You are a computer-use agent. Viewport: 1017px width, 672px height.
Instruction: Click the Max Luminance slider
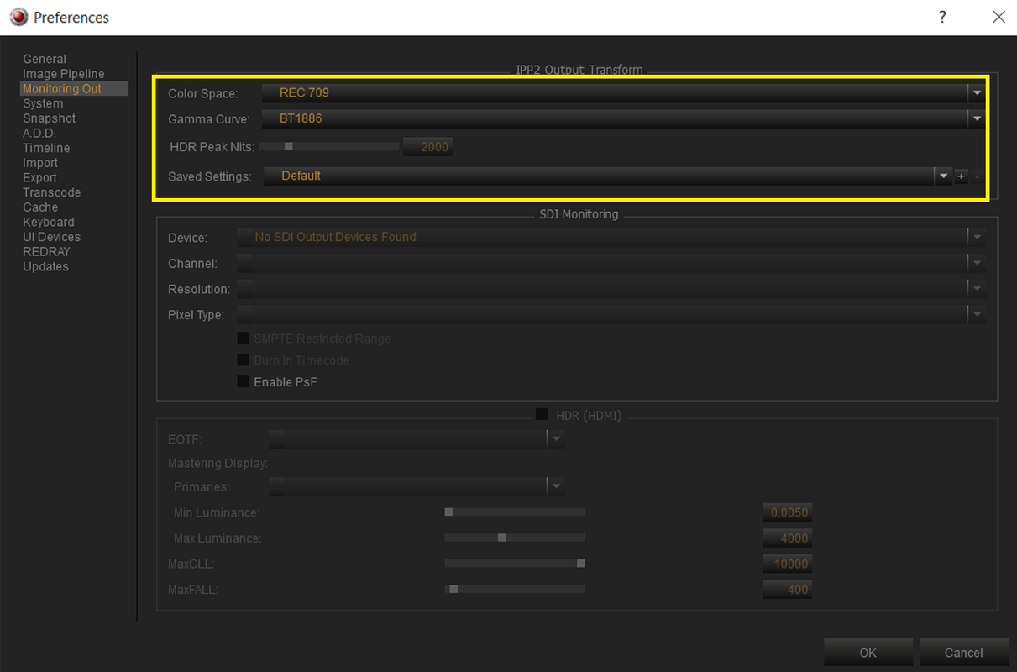click(515, 538)
